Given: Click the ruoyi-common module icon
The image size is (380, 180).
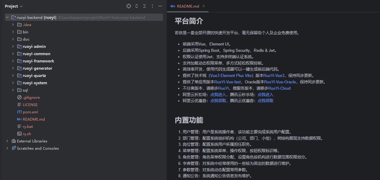Looking at the screenshot, I should point(19,54).
